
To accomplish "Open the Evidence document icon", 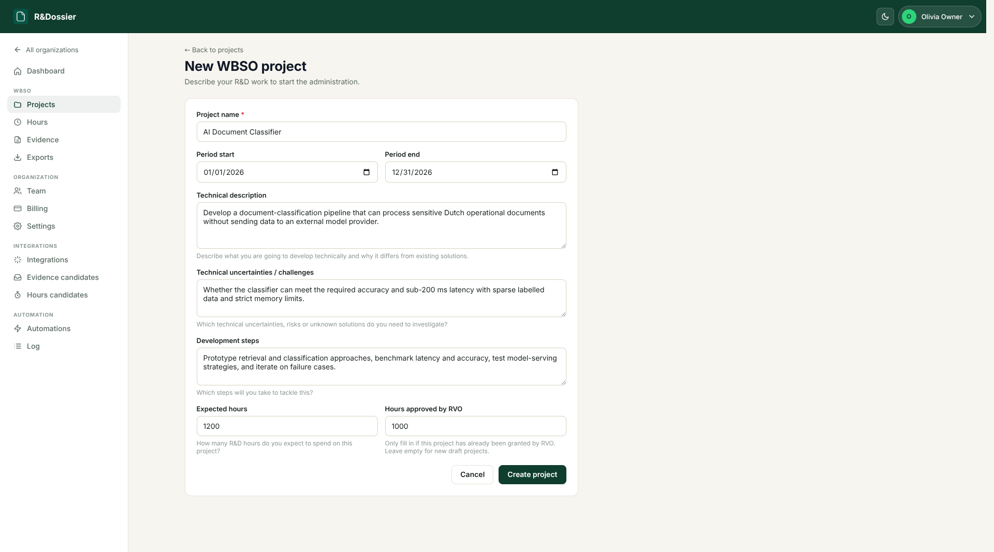I will [18, 140].
